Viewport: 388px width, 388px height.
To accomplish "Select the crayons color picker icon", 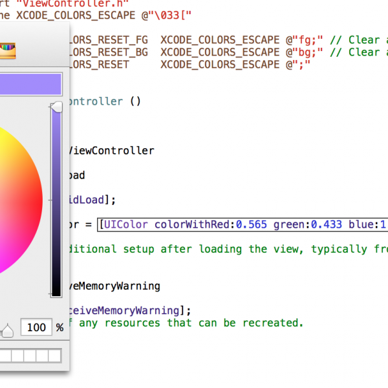I will pos(7,50).
